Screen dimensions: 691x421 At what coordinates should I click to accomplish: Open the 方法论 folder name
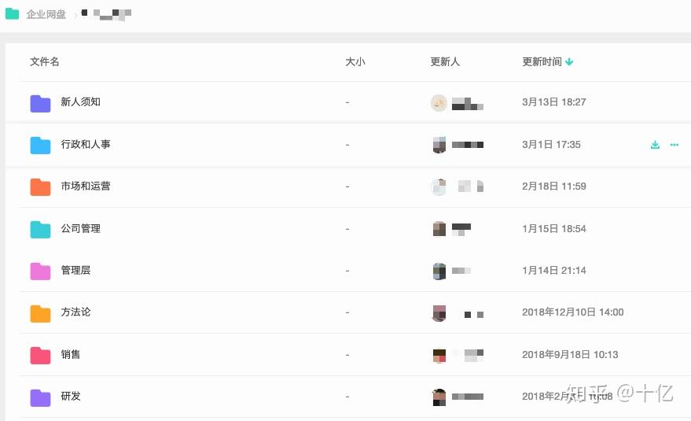76,312
